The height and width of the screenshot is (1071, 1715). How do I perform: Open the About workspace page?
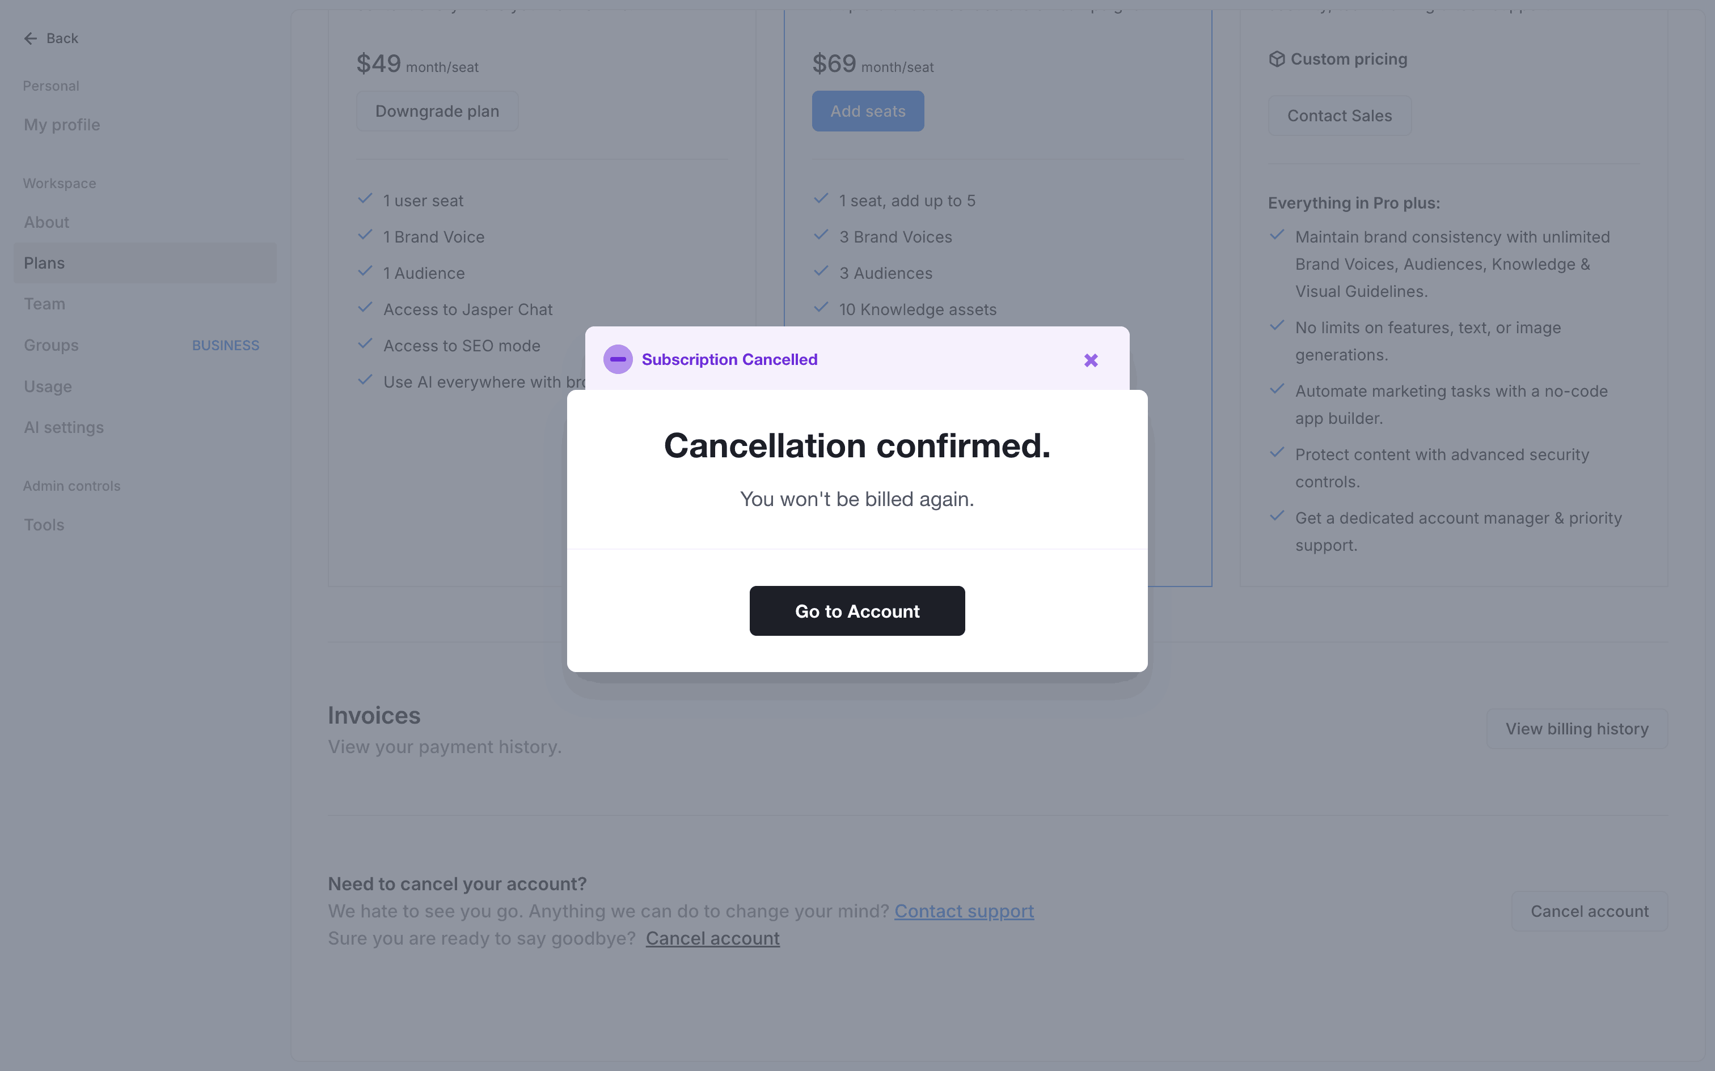[47, 222]
